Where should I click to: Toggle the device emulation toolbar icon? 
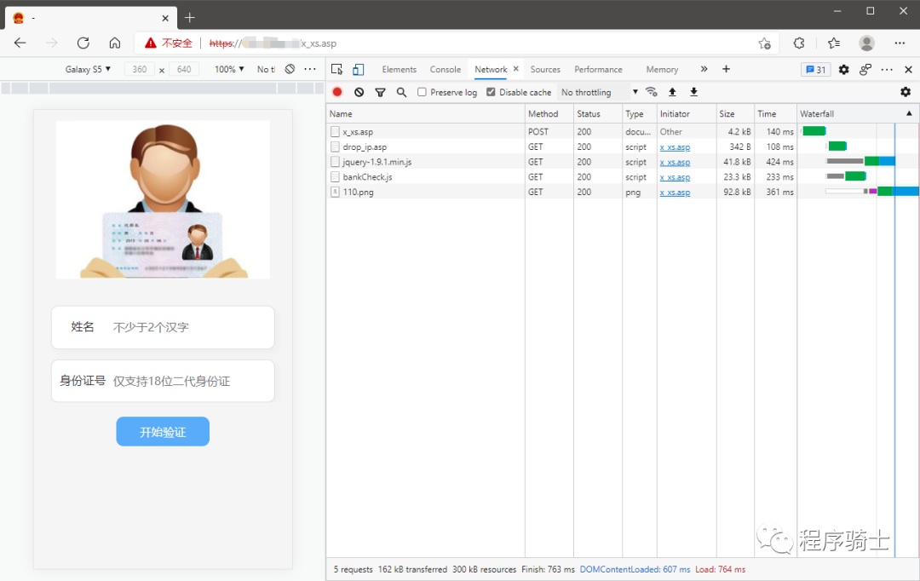(359, 70)
